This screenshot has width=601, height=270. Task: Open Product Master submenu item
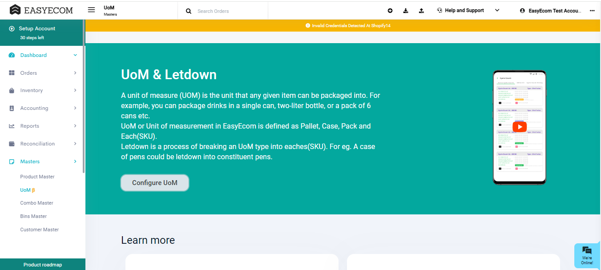click(x=37, y=177)
